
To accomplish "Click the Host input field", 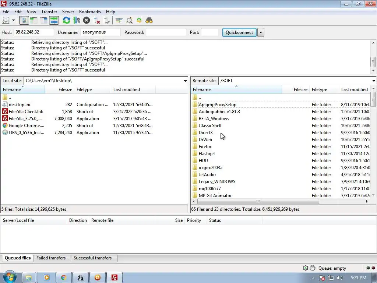I will [x=34, y=32].
